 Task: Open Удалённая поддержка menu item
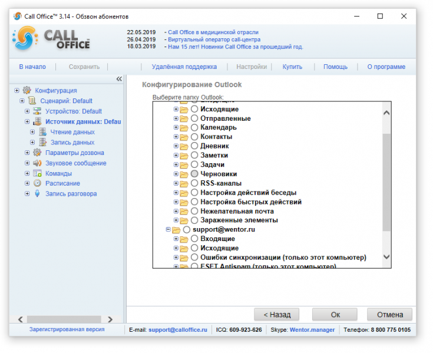(x=184, y=67)
